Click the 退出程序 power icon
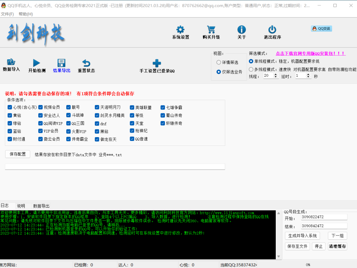This screenshot has width=357, height=268. pos(272,30)
